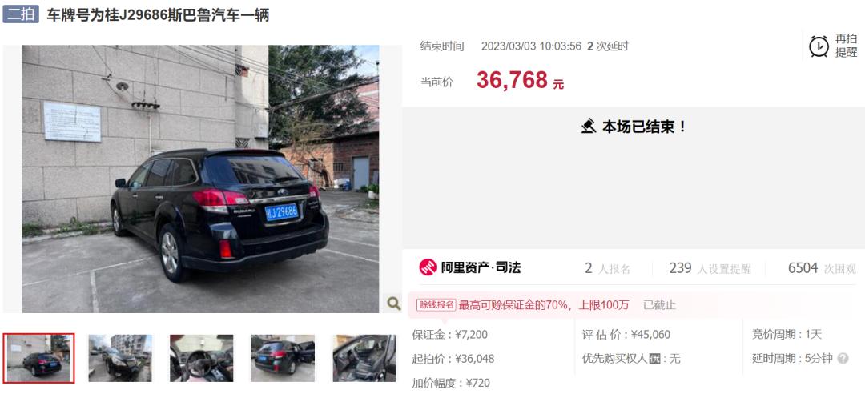Image resolution: width=865 pixels, height=394 pixels.
Task: Click the gavel icon next to 本场已结束
Action: click(x=589, y=127)
